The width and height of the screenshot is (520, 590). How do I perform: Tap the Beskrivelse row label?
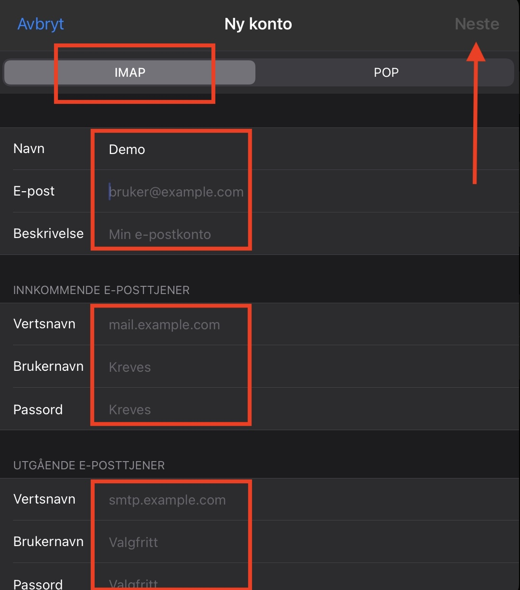click(48, 234)
